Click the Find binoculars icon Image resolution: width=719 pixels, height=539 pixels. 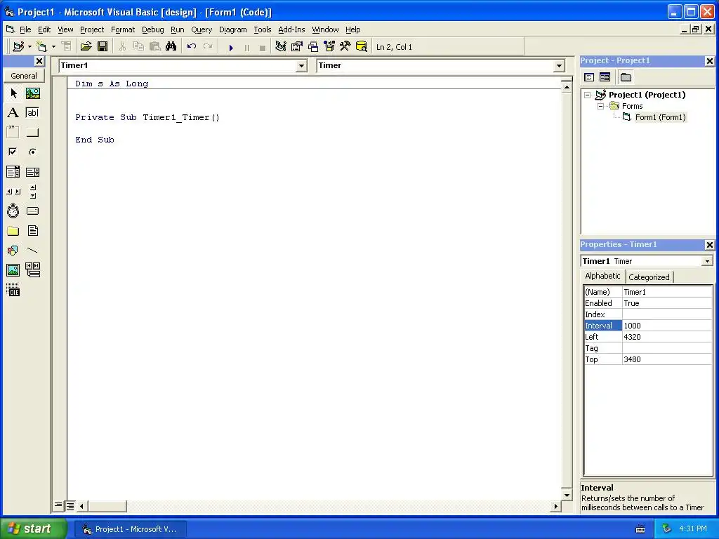coord(171,46)
